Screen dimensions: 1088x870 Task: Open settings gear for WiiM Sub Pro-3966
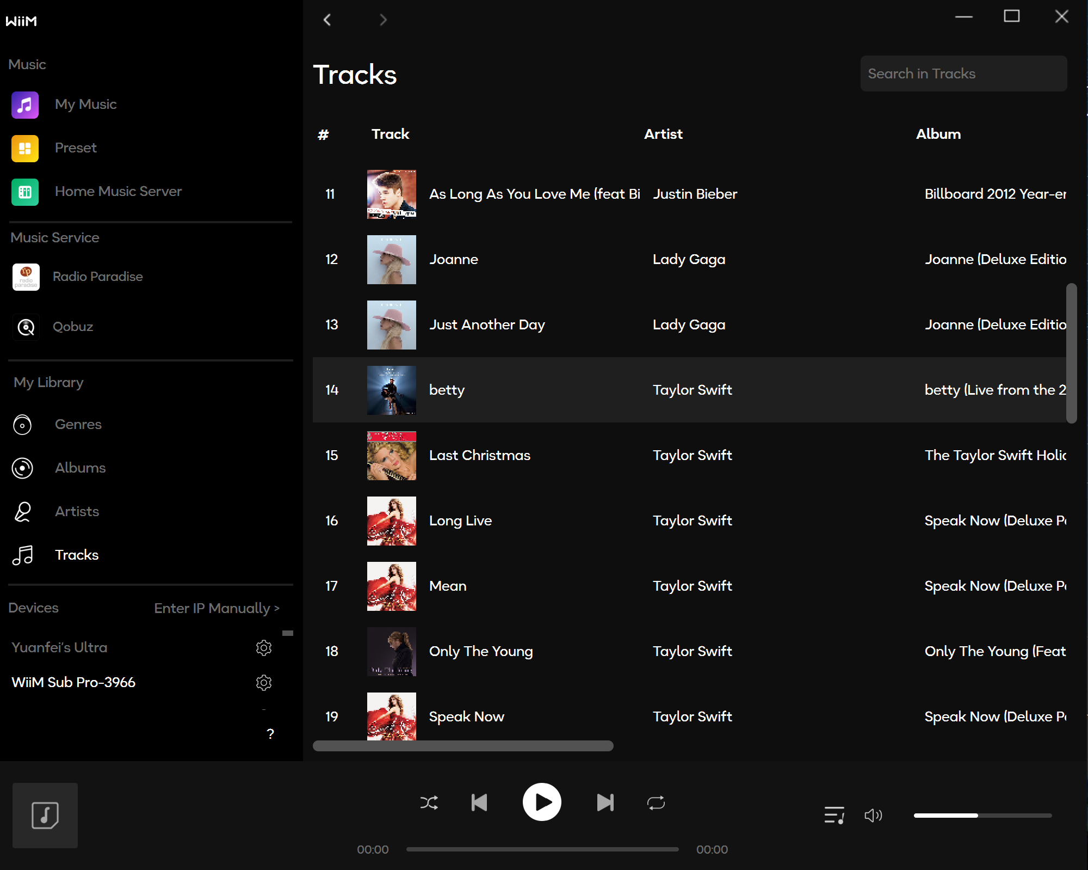coord(264,683)
